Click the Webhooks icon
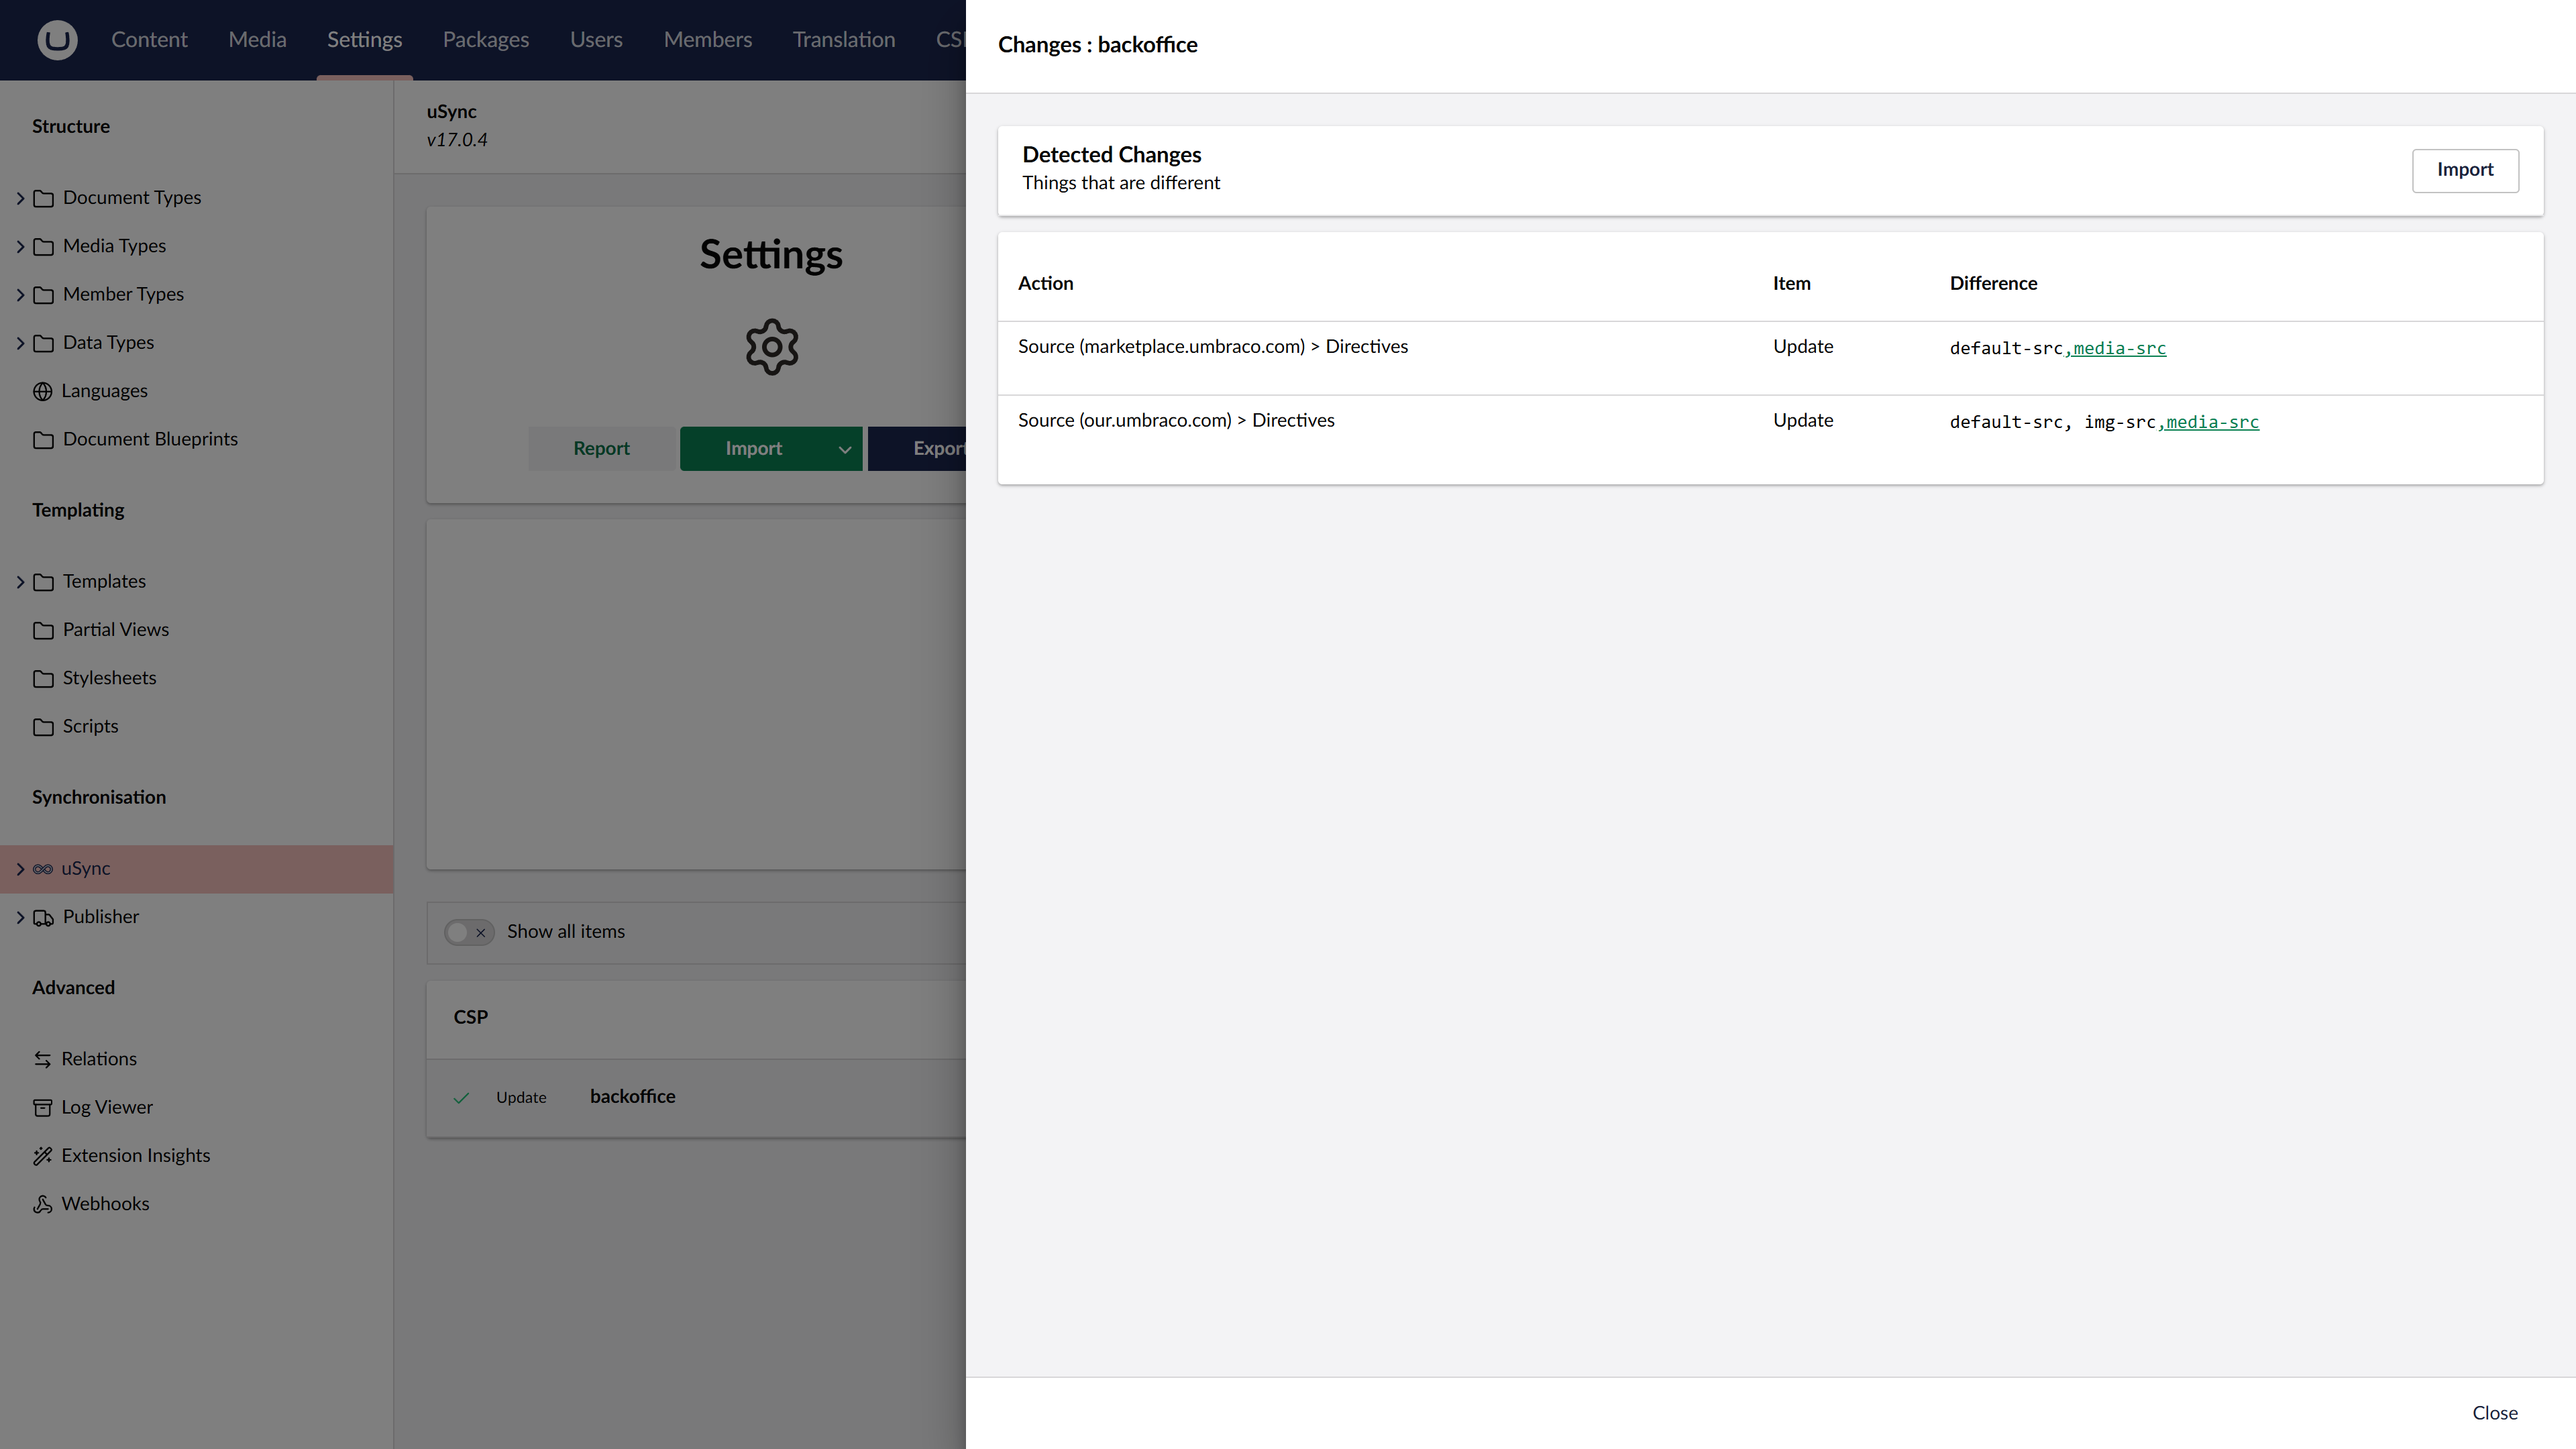The image size is (2576, 1449). tap(42, 1204)
